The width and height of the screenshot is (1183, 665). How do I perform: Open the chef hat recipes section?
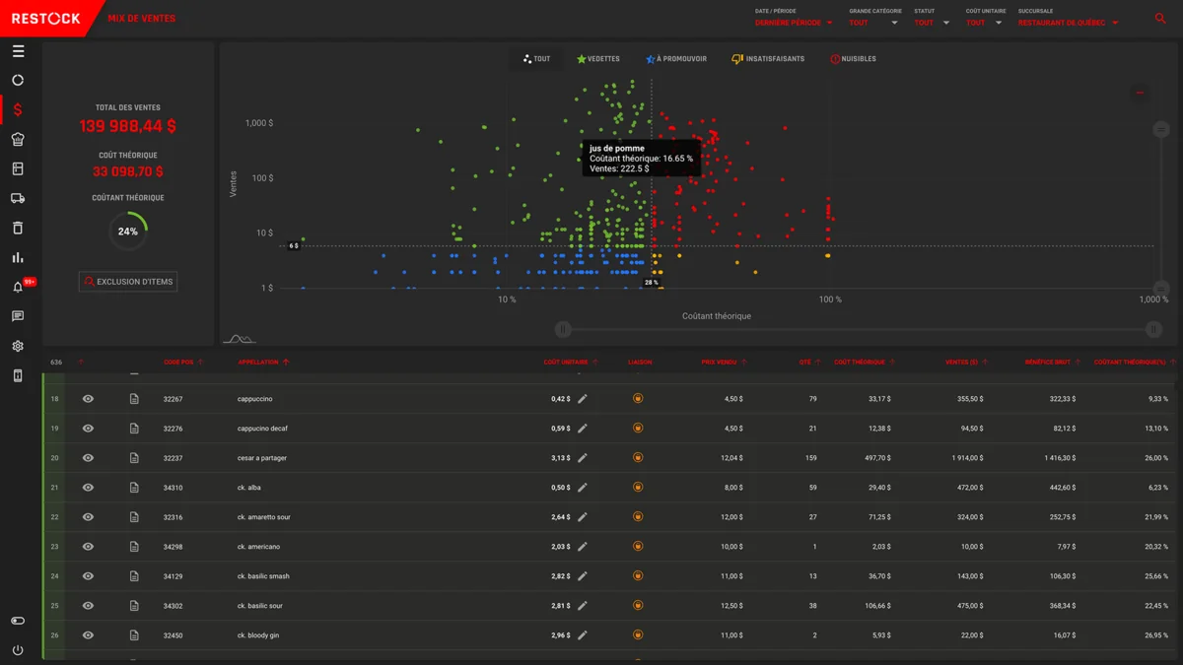point(18,139)
